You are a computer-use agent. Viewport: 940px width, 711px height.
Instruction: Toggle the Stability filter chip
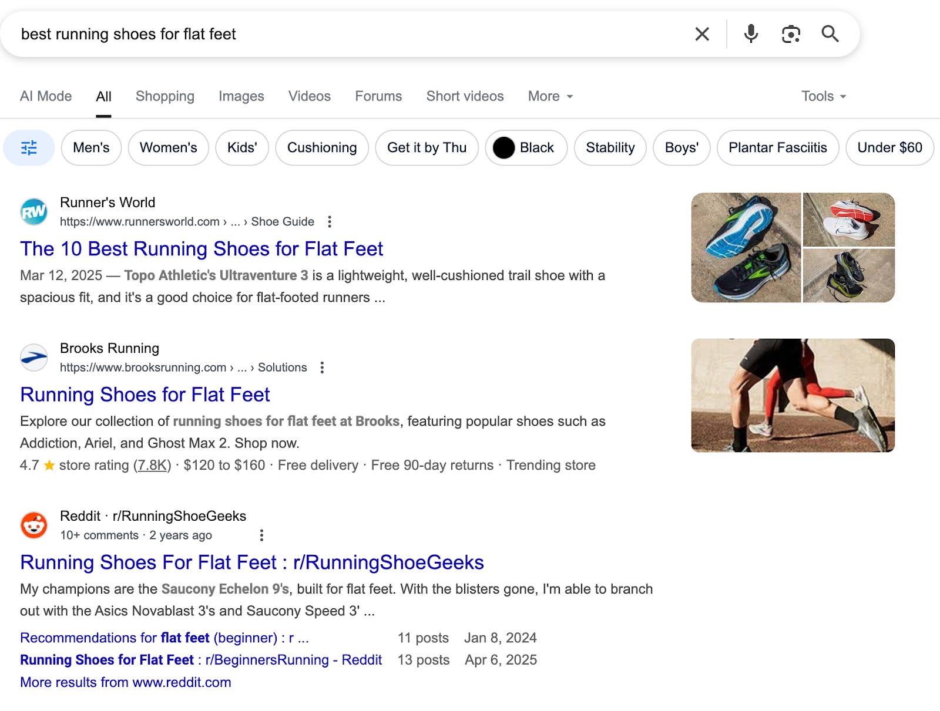610,147
